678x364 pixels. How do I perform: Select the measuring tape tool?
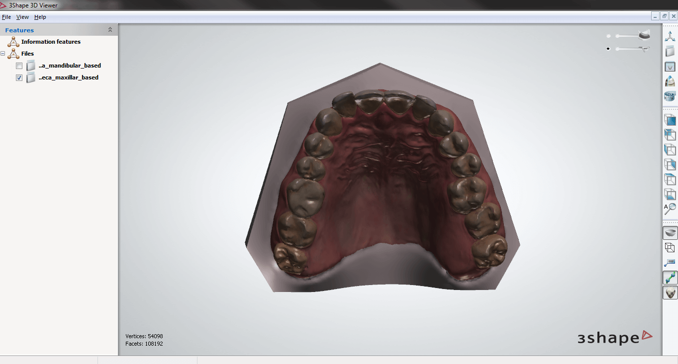pos(670,96)
